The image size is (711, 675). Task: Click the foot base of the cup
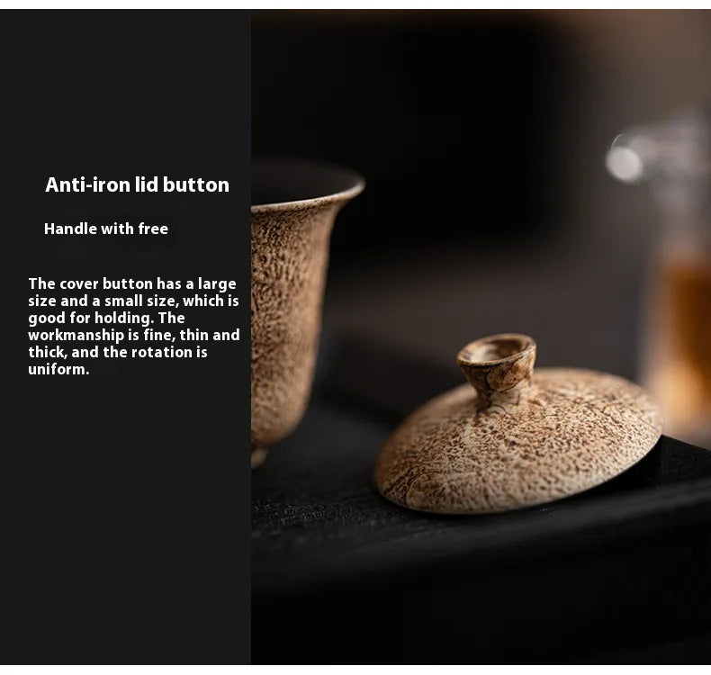258,457
